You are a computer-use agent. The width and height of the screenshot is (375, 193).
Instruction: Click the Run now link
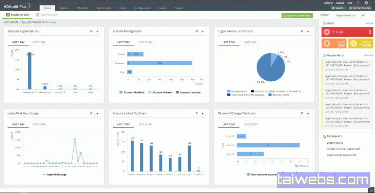pyautogui.click(x=51, y=22)
